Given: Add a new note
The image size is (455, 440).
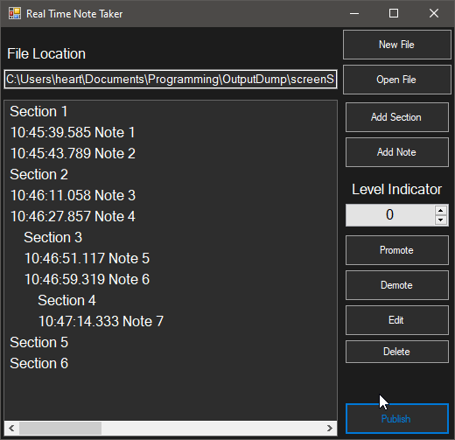Looking at the screenshot, I should click(397, 152).
